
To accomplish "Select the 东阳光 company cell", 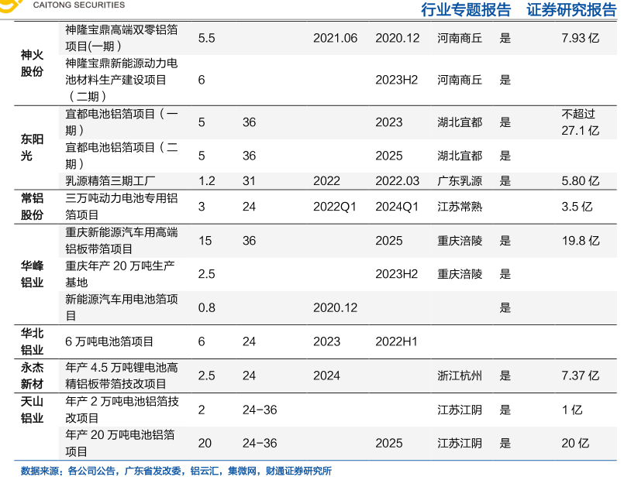I will click(32, 148).
